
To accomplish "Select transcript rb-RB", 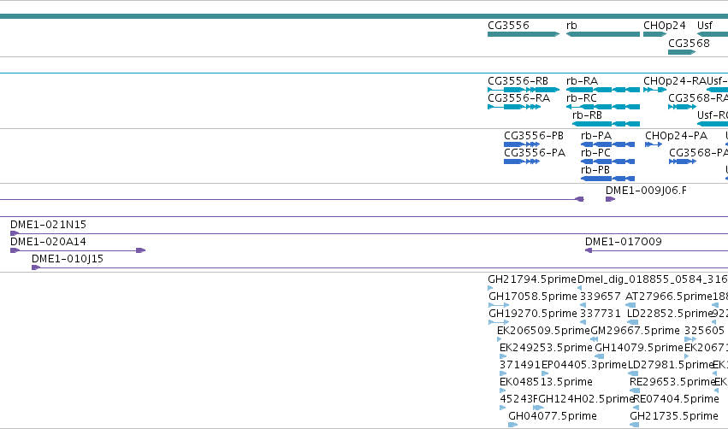I will pos(606,124).
